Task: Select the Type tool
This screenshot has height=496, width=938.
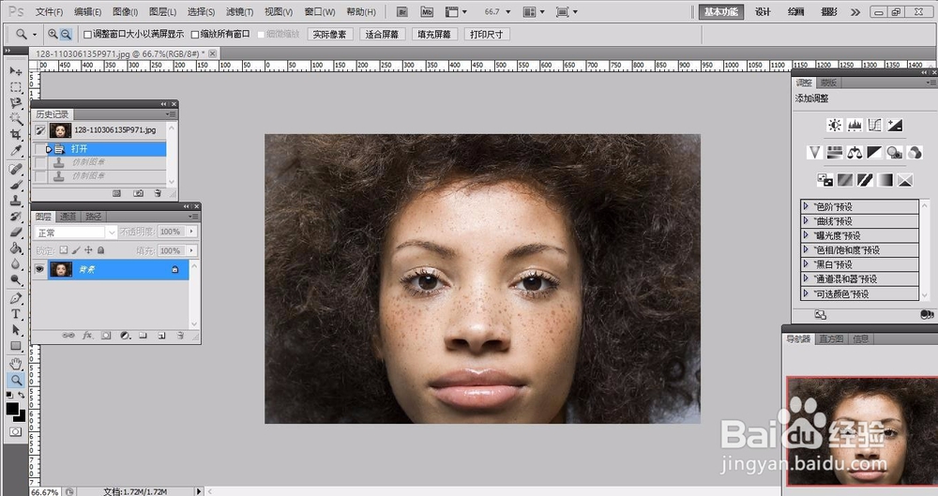Action: [x=16, y=313]
